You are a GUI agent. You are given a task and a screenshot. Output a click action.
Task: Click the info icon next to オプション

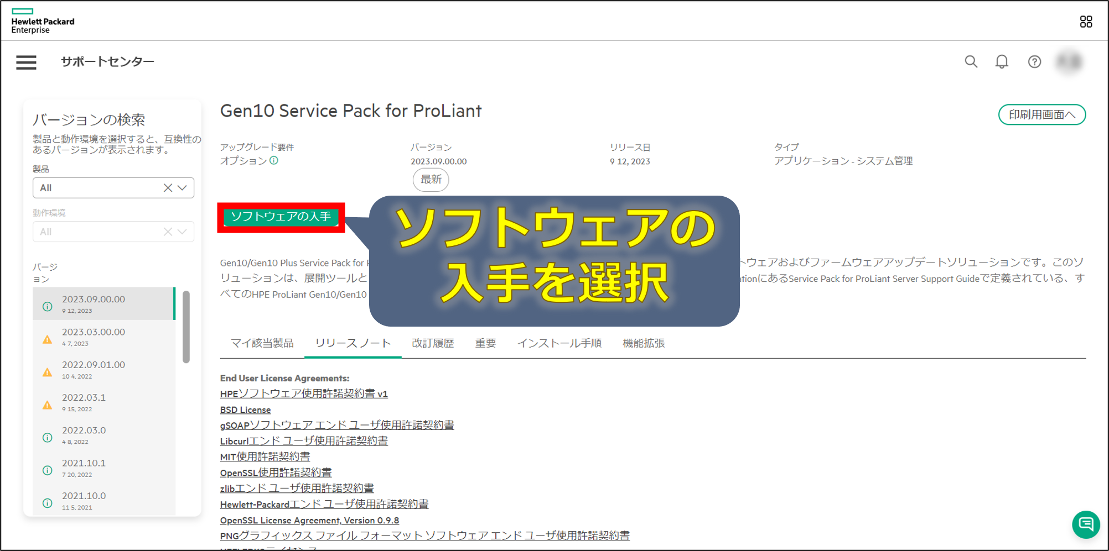point(274,160)
